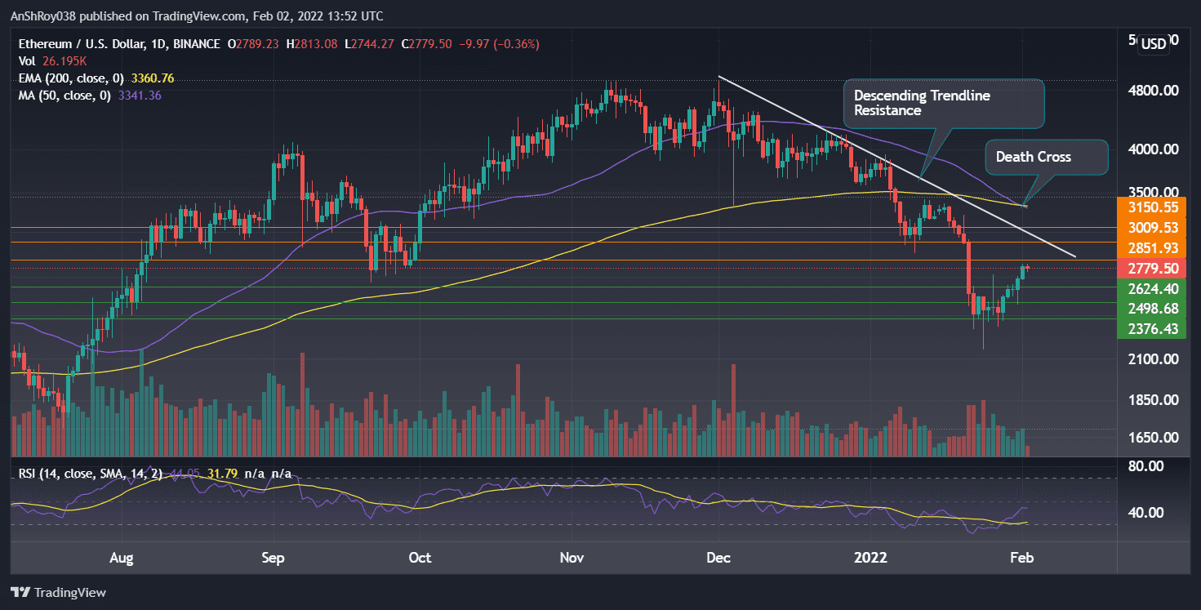Select the Death Cross annotation callout
This screenshot has height=610, width=1201.
[x=1046, y=157]
